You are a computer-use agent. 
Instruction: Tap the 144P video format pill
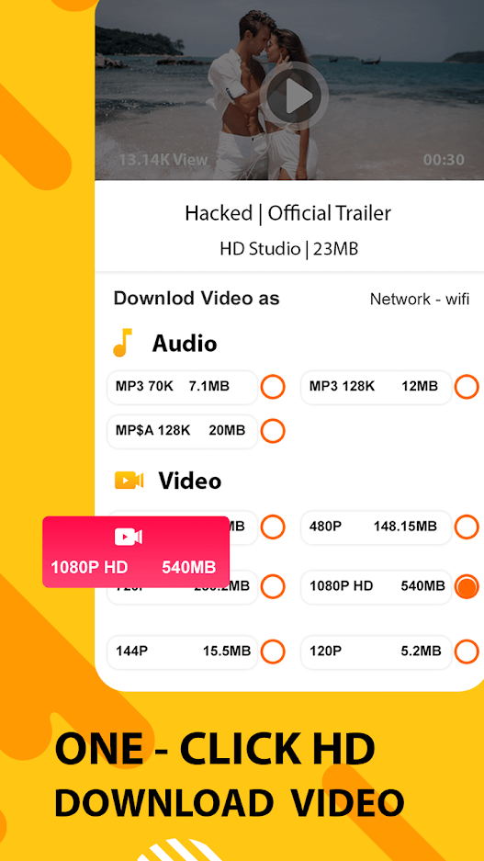[x=182, y=651]
